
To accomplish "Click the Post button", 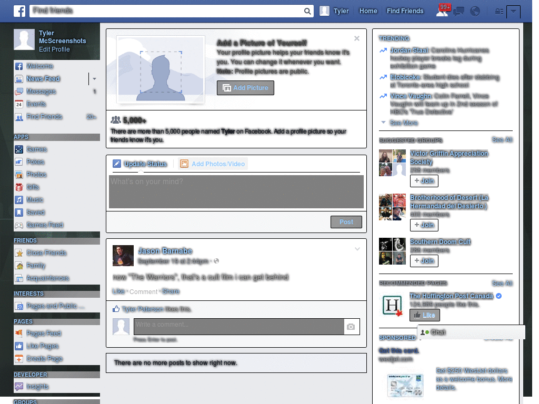I will click(346, 222).
